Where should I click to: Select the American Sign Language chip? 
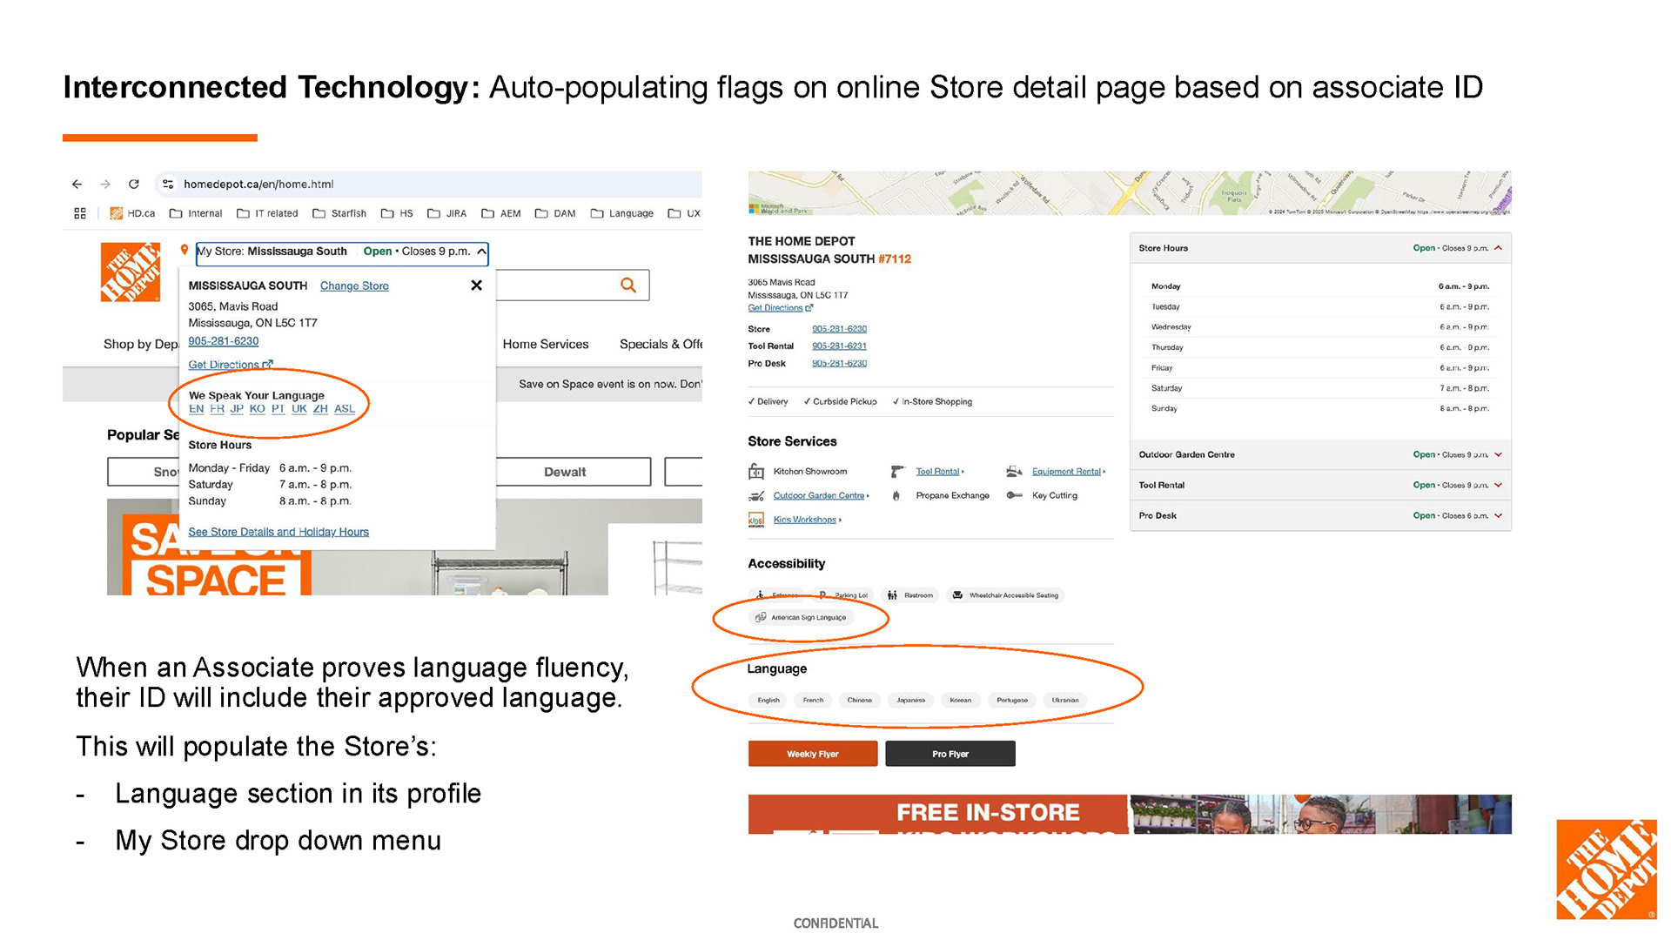pyautogui.click(x=801, y=618)
